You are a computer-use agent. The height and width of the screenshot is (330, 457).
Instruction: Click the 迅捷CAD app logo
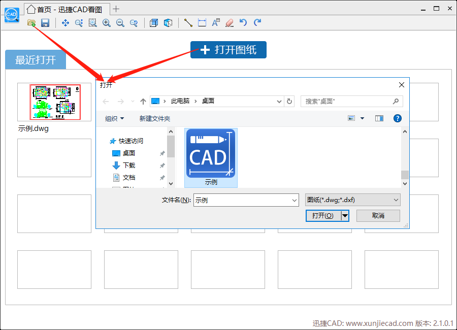pyautogui.click(x=12, y=15)
